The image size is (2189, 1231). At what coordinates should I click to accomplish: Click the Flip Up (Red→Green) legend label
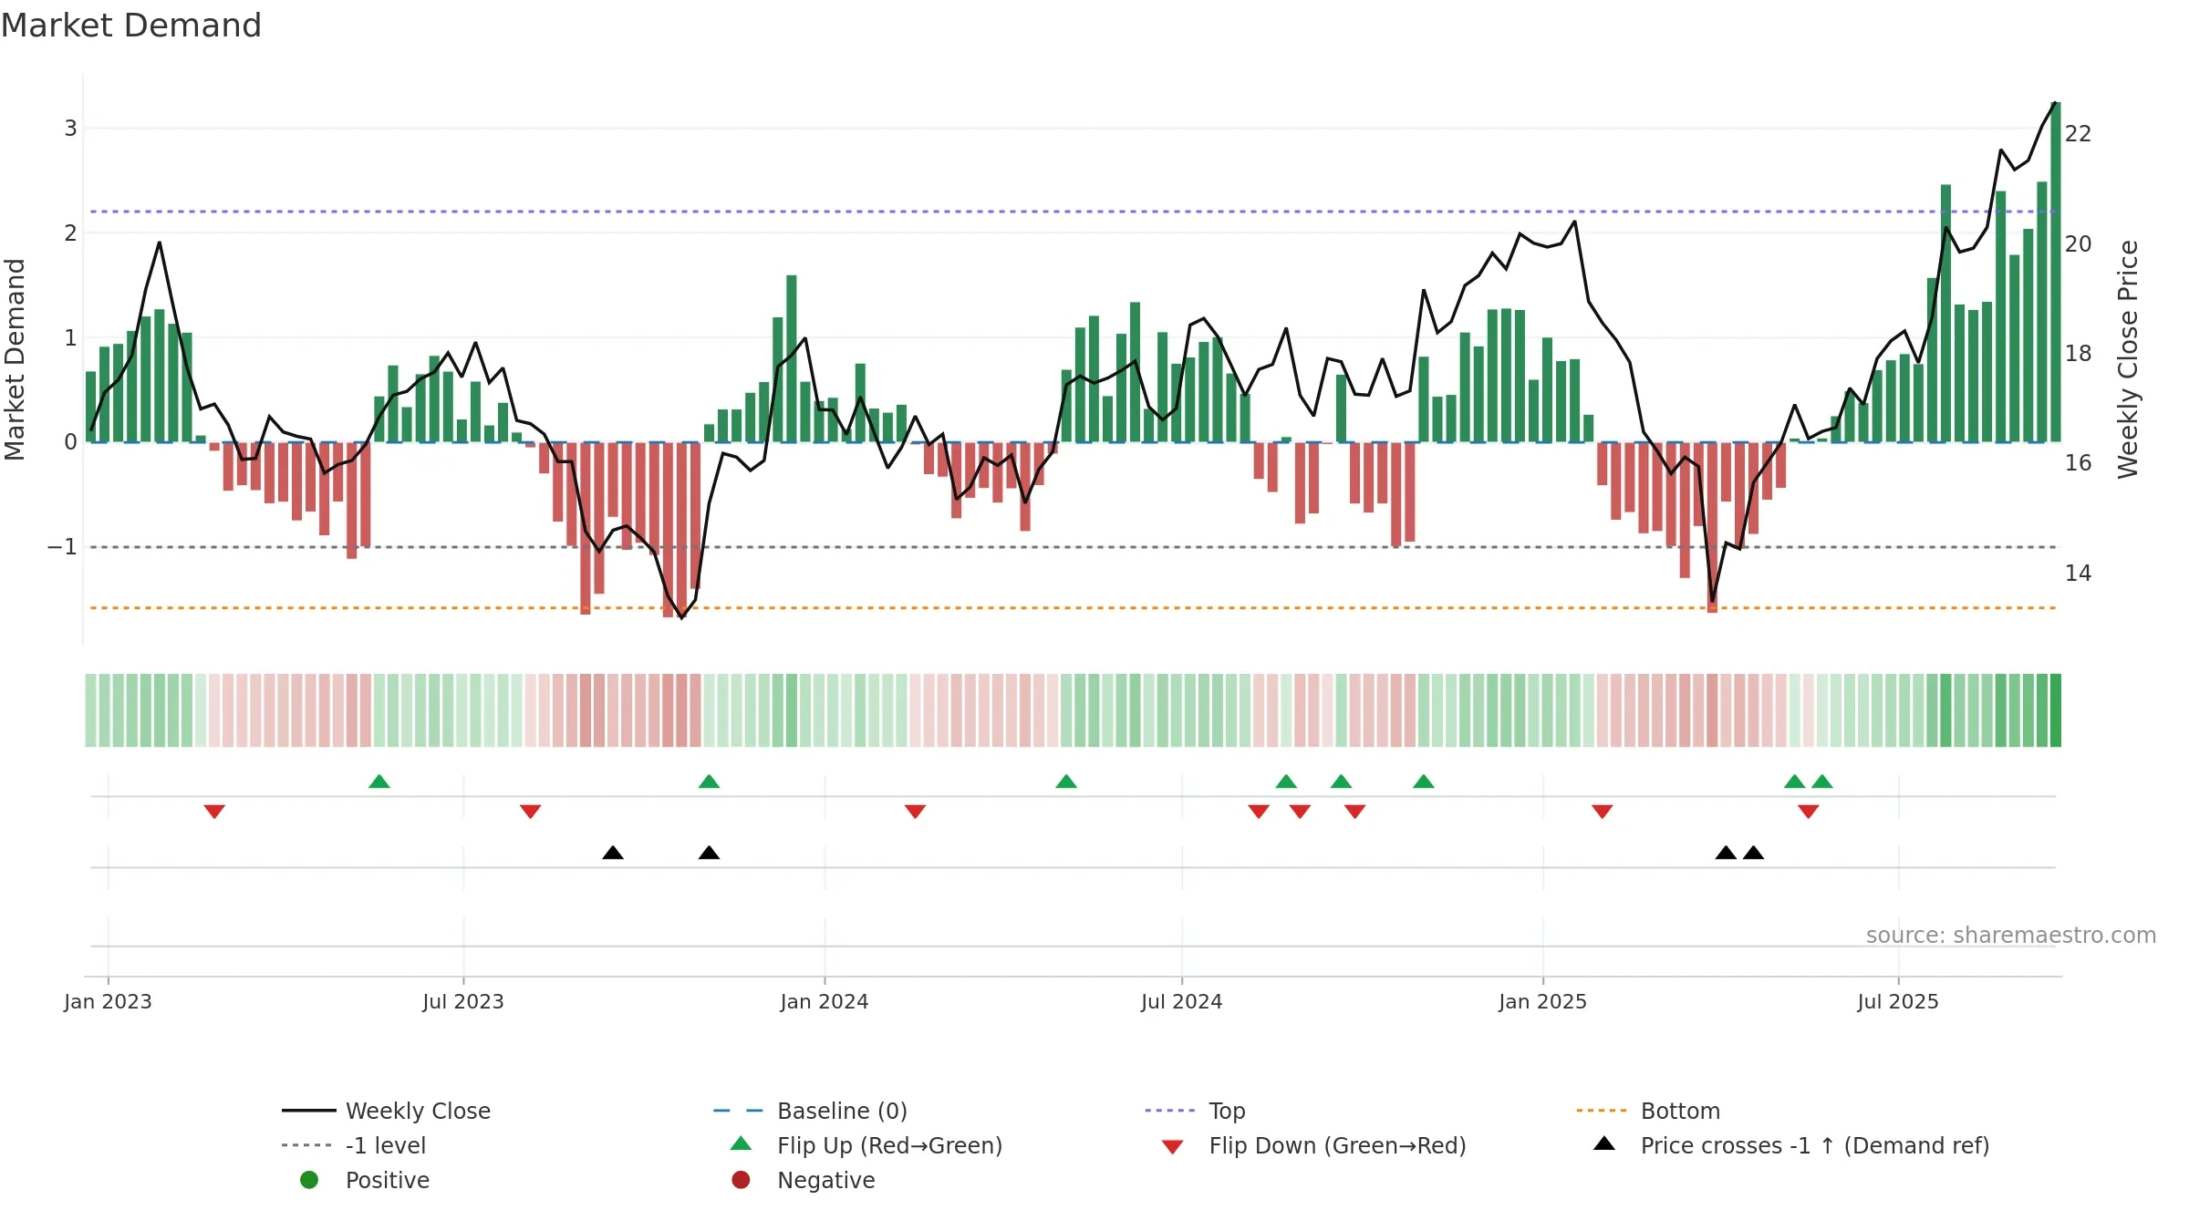889,1145
